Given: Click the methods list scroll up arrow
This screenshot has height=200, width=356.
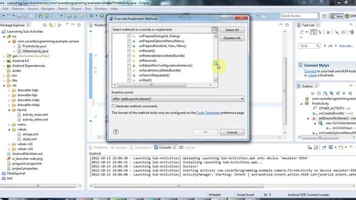Looking at the screenshot, I should pyautogui.click(x=215, y=36).
